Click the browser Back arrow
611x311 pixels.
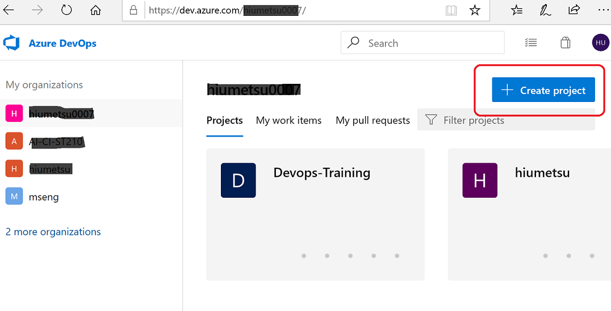click(x=8, y=10)
